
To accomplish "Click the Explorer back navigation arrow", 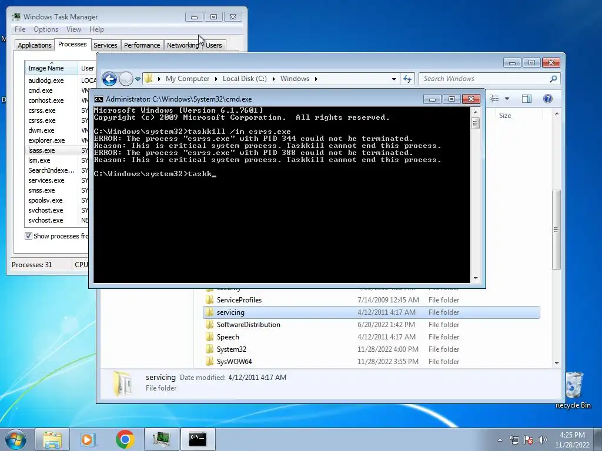I will click(109, 79).
